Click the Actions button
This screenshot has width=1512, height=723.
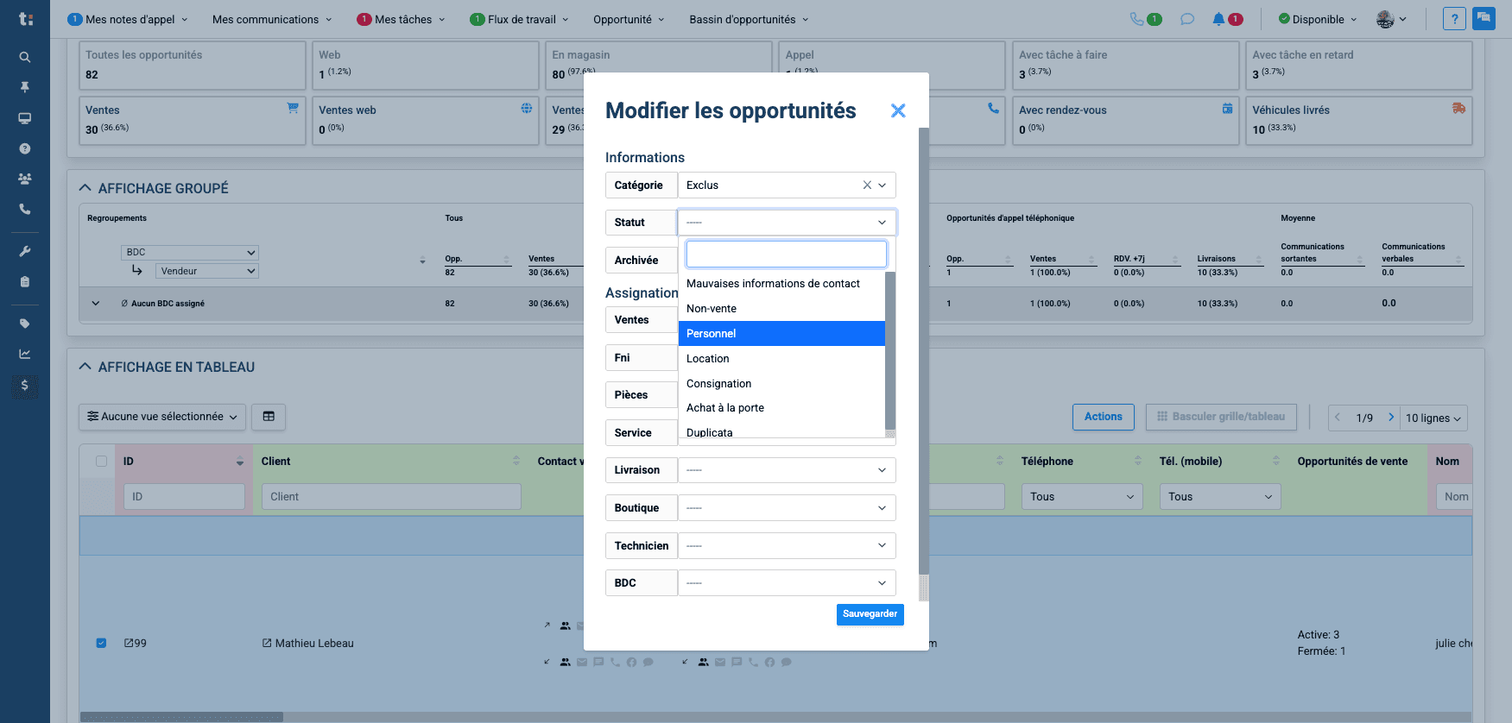[x=1104, y=417]
